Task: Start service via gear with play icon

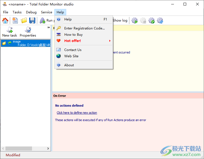Action: (x=135, y=20)
